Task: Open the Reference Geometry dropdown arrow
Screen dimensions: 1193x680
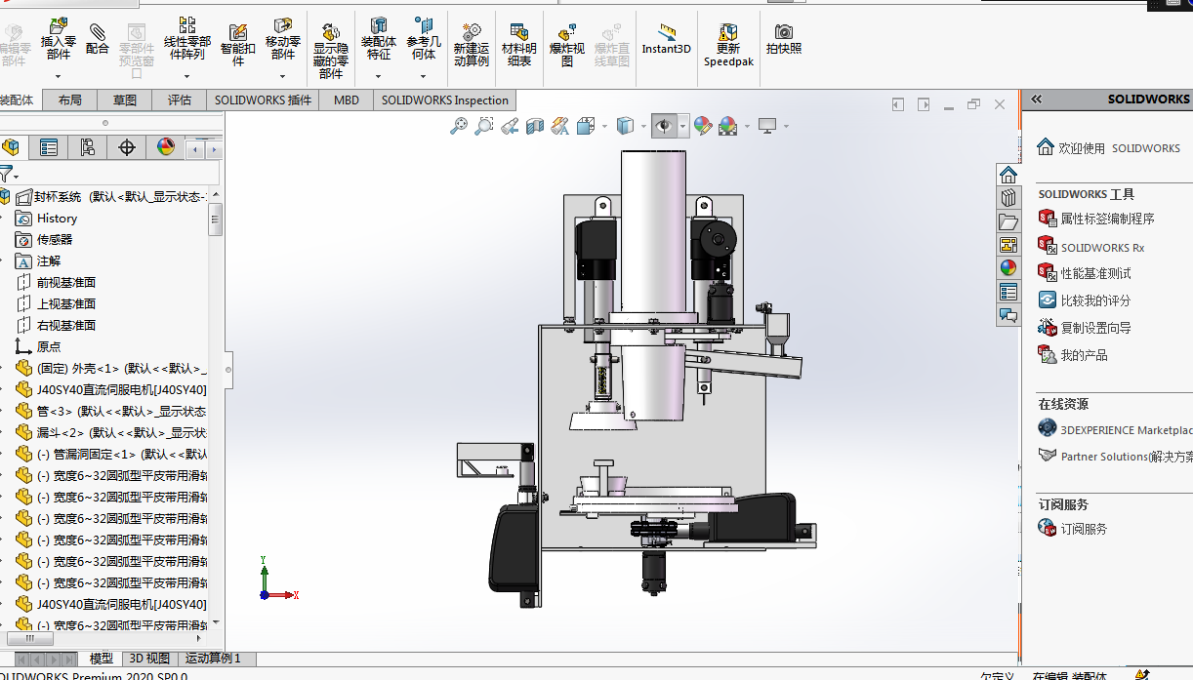Action: [424, 76]
